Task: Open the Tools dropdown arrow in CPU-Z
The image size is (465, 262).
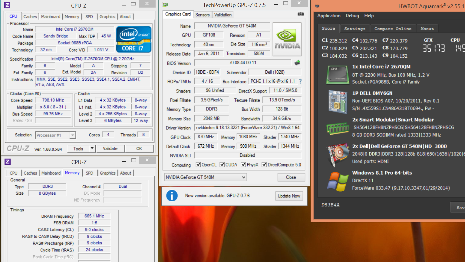Action: [x=92, y=149]
